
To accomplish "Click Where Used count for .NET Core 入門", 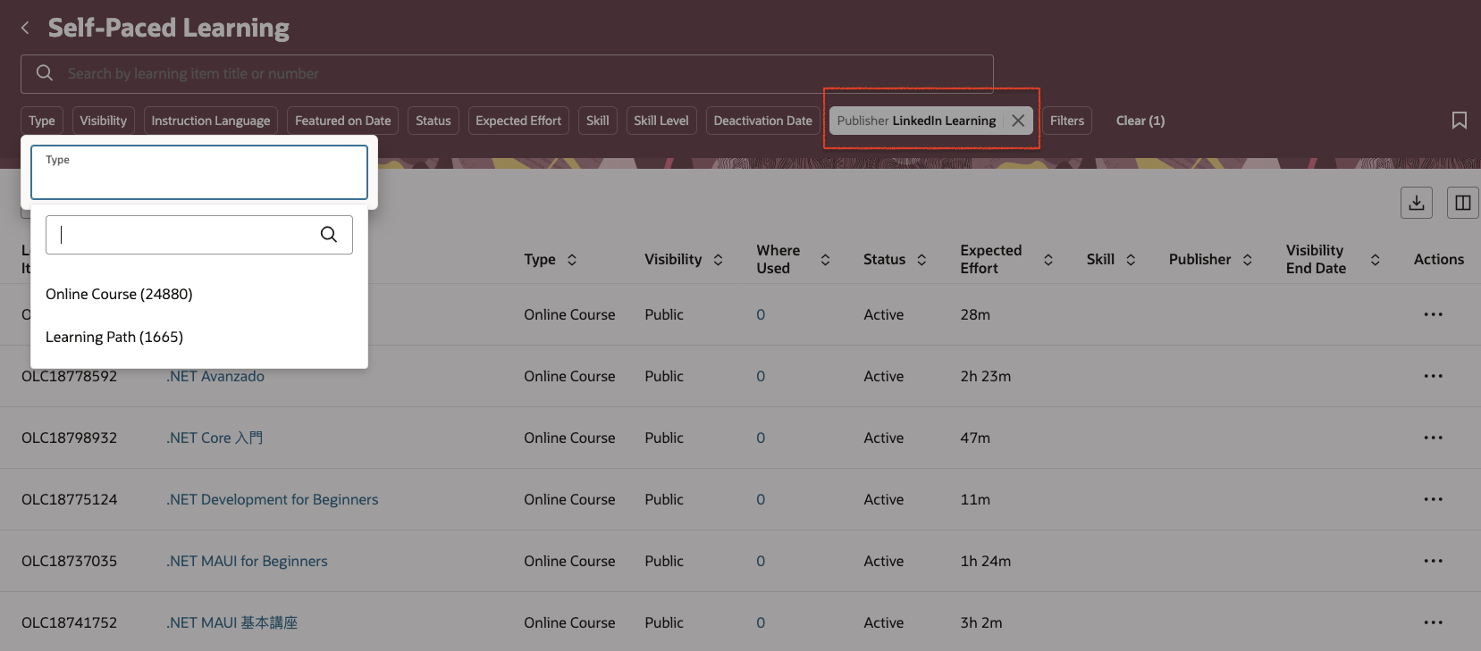I will coord(761,438).
